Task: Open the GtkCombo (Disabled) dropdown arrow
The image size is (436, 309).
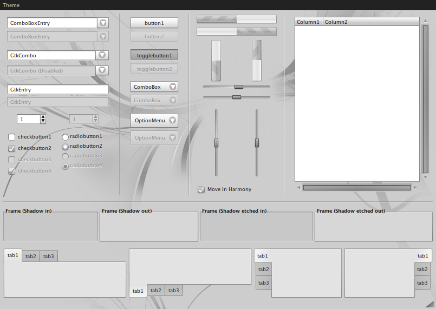Action: point(102,70)
